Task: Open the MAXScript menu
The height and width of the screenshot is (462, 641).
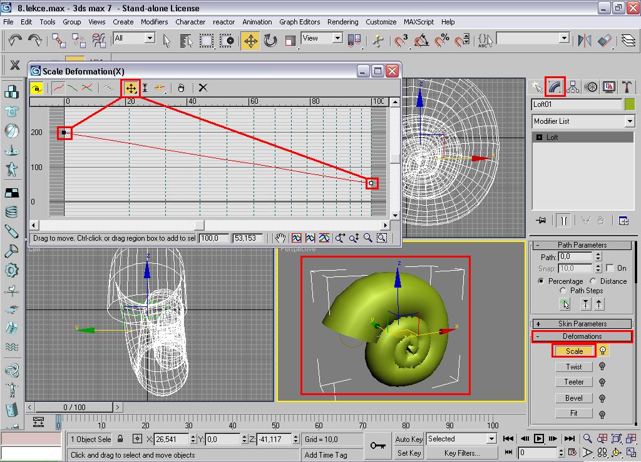Action: [419, 22]
